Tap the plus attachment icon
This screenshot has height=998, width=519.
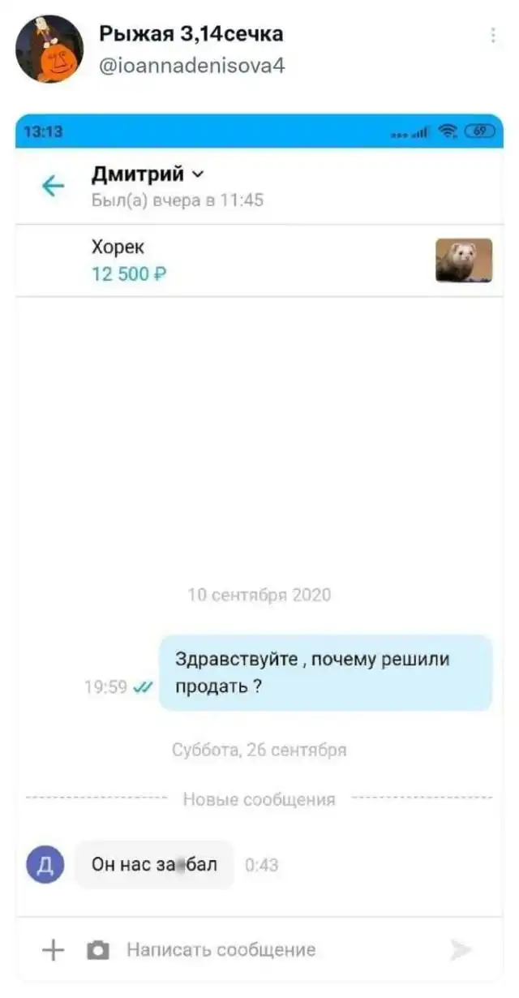click(x=53, y=949)
